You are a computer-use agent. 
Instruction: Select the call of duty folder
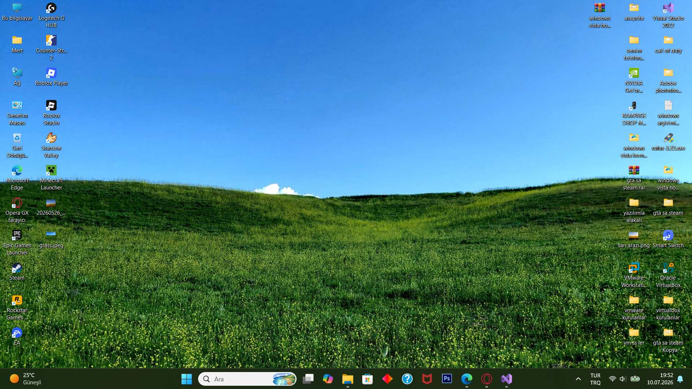pyautogui.click(x=668, y=45)
